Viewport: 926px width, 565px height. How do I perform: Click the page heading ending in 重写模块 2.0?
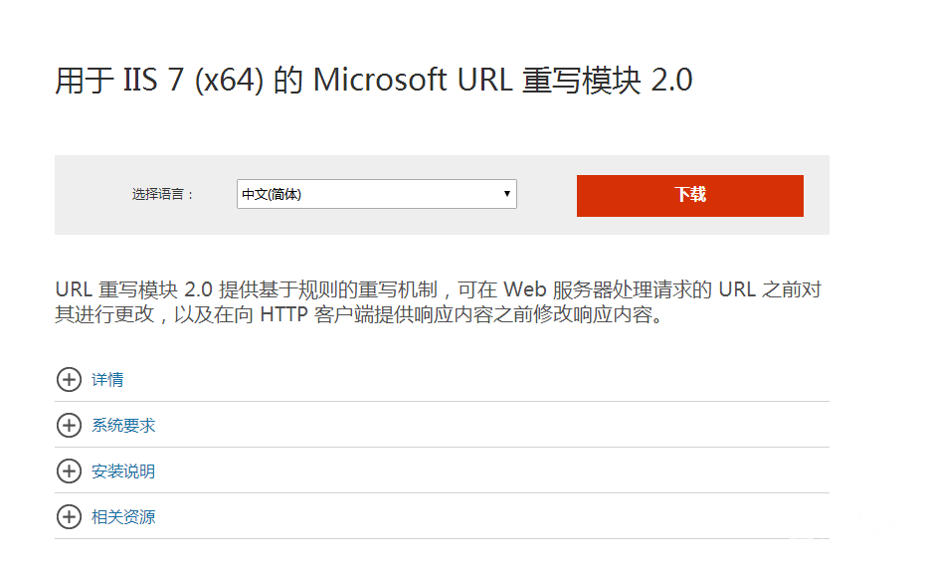373,81
